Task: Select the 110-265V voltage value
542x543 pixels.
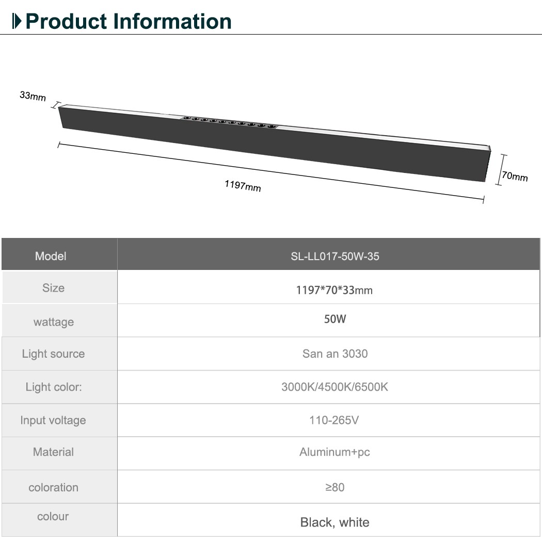Action: pyautogui.click(x=334, y=420)
